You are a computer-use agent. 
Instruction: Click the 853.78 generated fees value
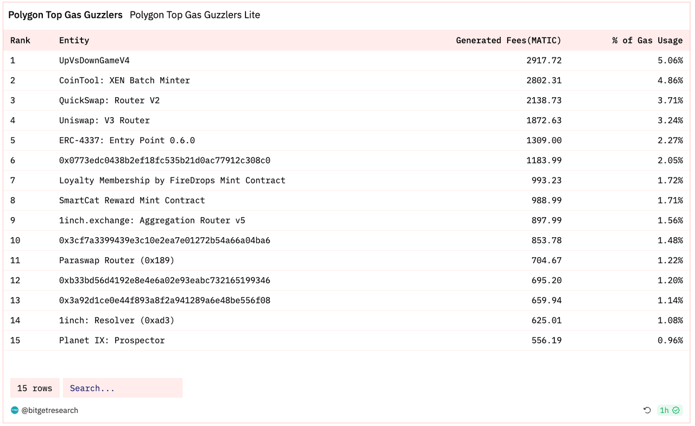(x=547, y=240)
